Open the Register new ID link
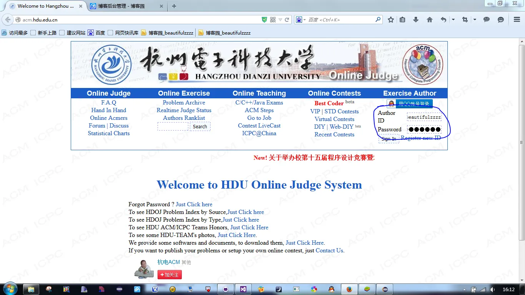The image size is (525, 295). coord(420,138)
